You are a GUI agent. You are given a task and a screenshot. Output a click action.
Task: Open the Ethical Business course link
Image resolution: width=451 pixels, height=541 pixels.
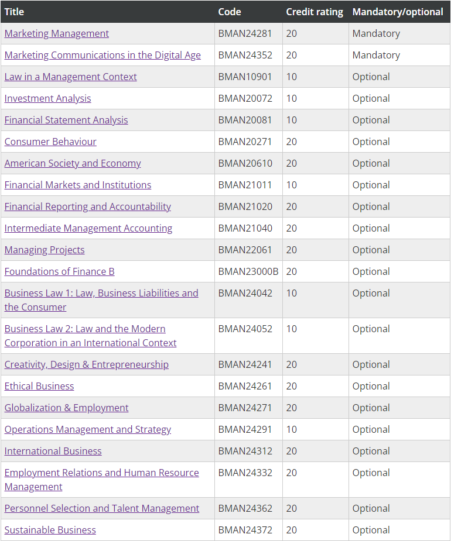click(39, 387)
